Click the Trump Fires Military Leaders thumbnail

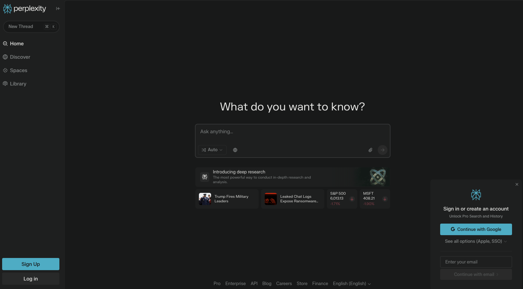click(x=205, y=199)
